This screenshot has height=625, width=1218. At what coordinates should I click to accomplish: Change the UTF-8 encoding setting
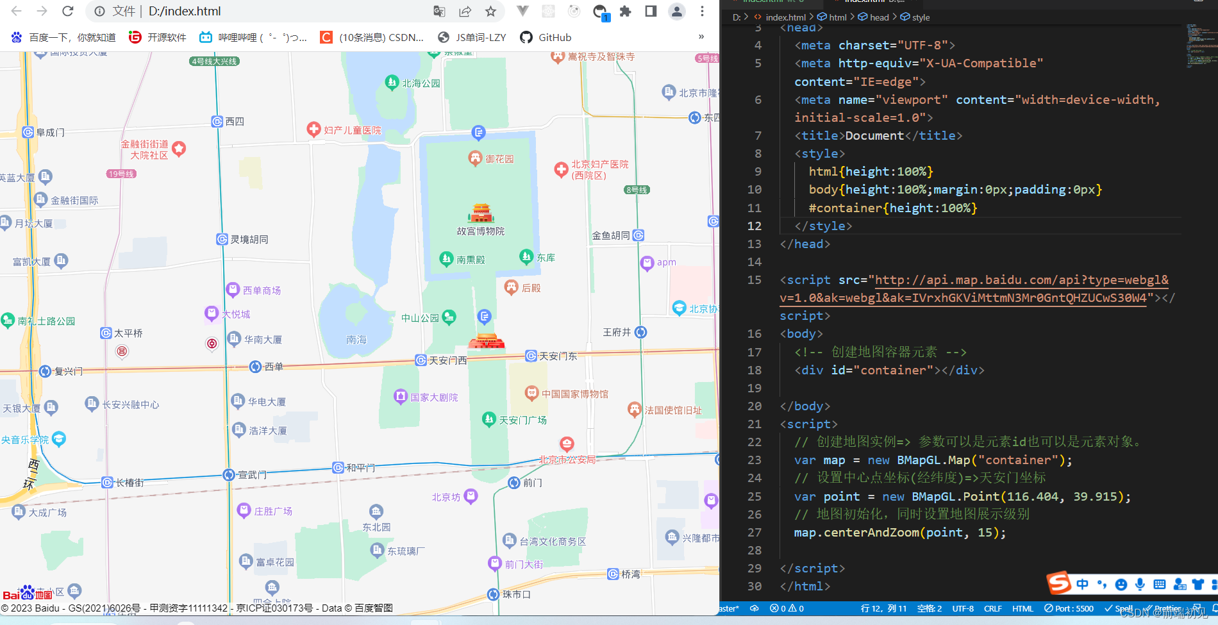click(963, 608)
